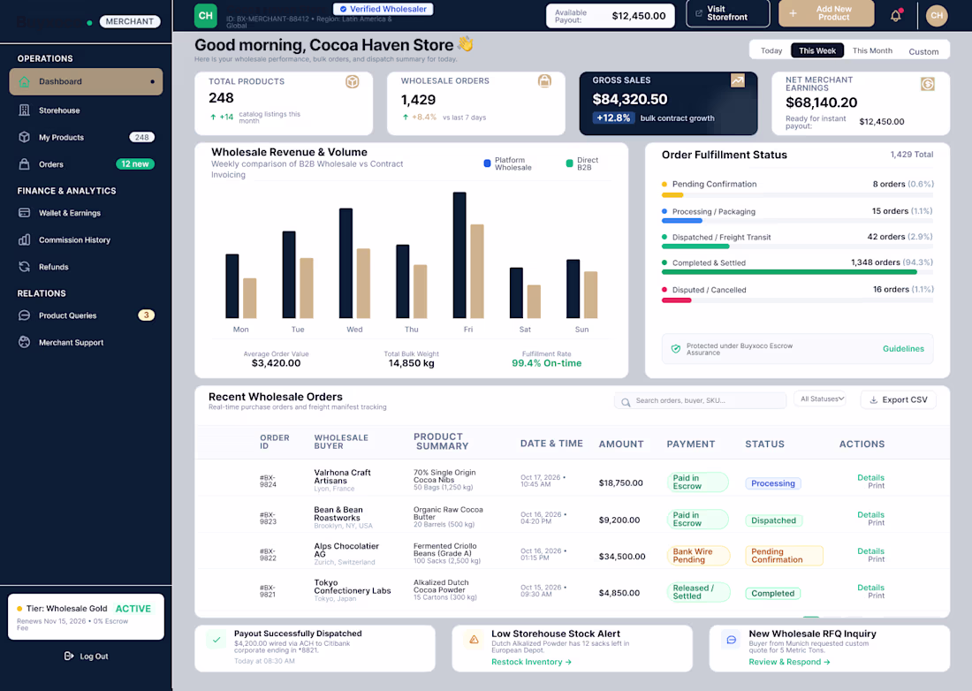The image size is (972, 691).
Task: Click the RFQ Inquiry message icon
Action: click(x=732, y=640)
